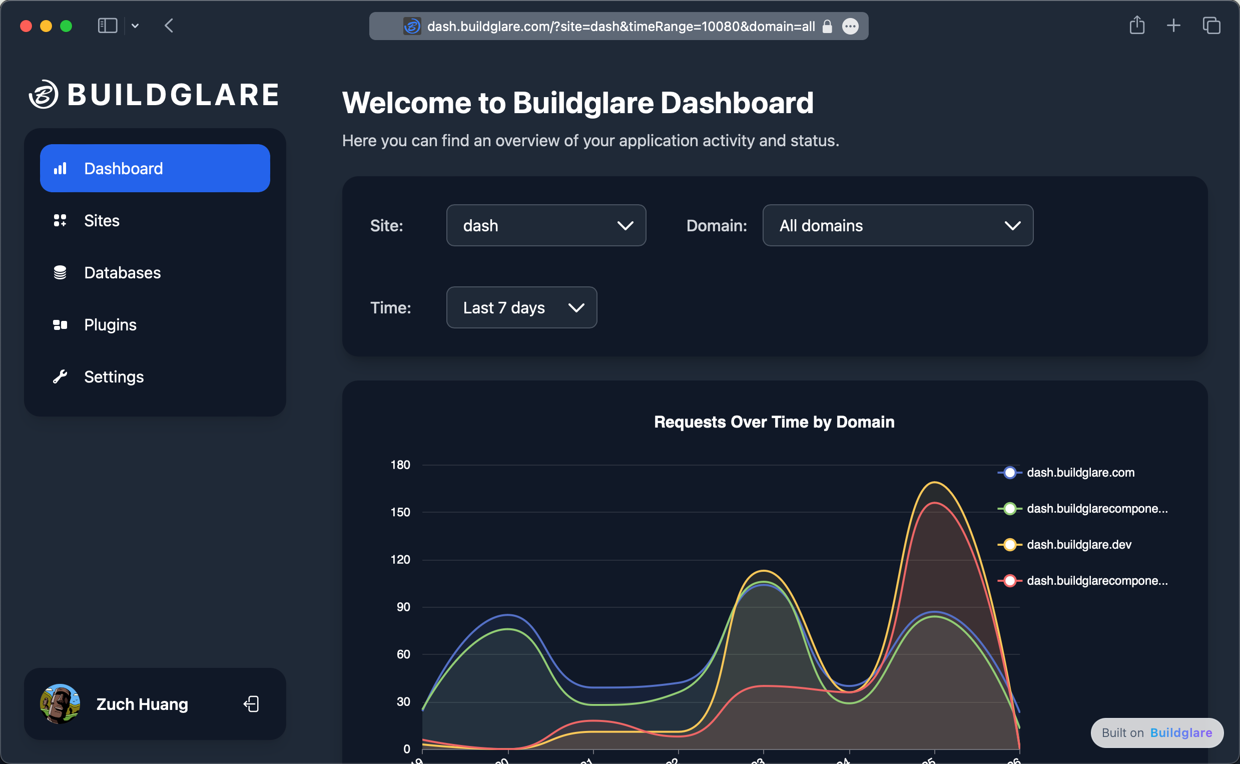The image size is (1240, 764).
Task: Select the Dashboard bar-chart icon
Action: tap(60, 168)
